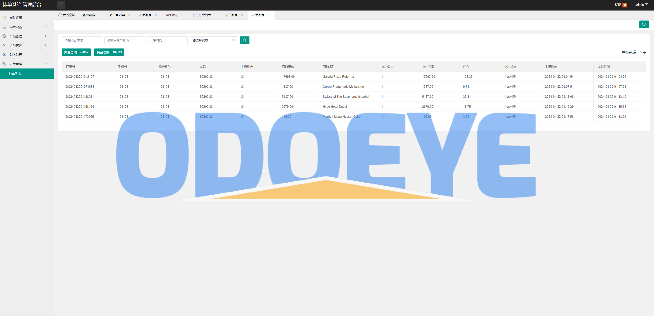
Task: Switch to the 会员列表 tab
Action: pos(232,15)
